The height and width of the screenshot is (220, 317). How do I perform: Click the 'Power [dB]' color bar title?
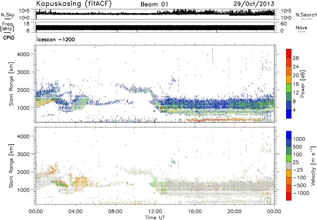302,84
